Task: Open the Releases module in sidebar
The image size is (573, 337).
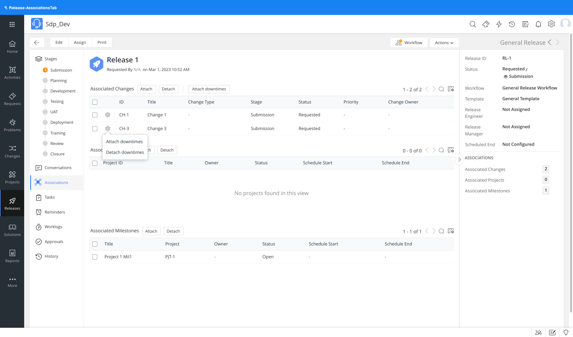Action: pyautogui.click(x=12, y=204)
